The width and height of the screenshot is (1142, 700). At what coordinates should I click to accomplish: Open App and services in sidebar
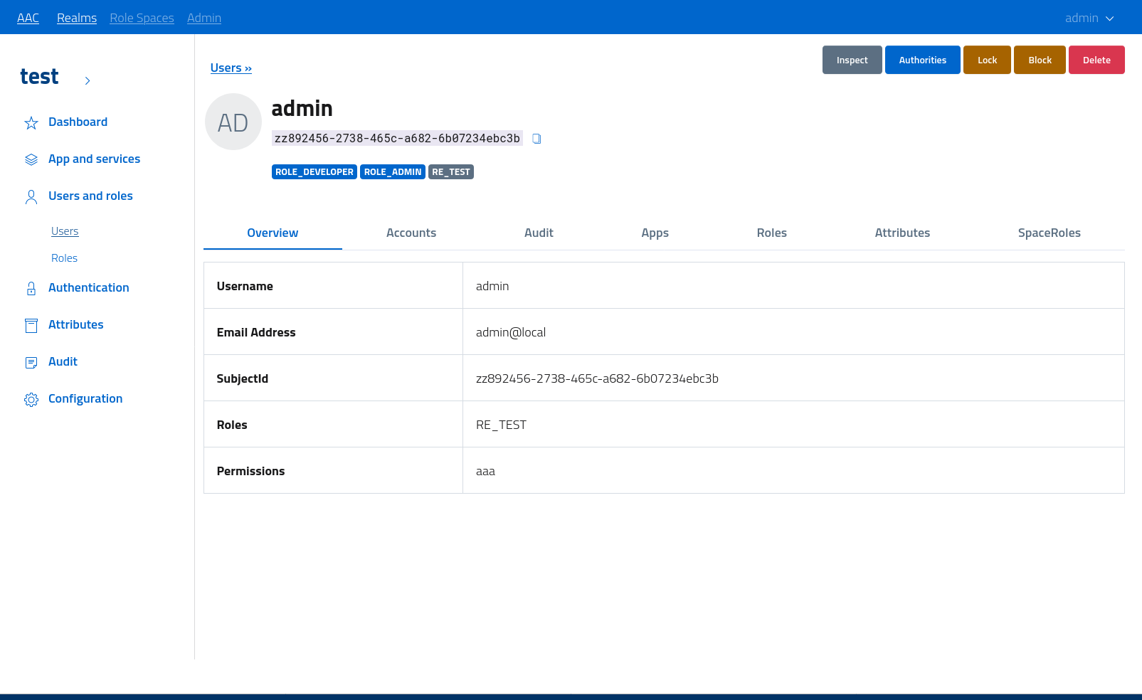click(94, 159)
